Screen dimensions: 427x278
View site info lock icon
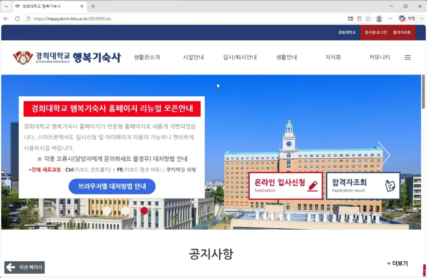[29, 18]
